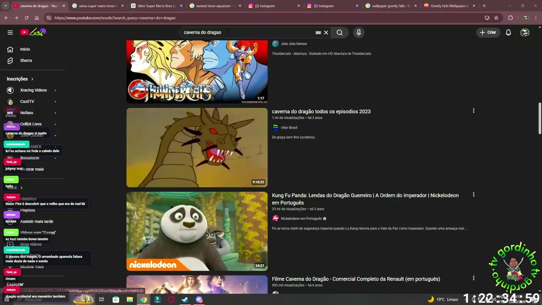Open a new browser tab

[x=484, y=6]
